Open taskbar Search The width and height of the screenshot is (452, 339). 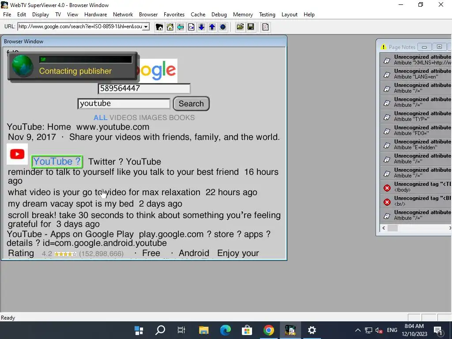[x=160, y=330]
